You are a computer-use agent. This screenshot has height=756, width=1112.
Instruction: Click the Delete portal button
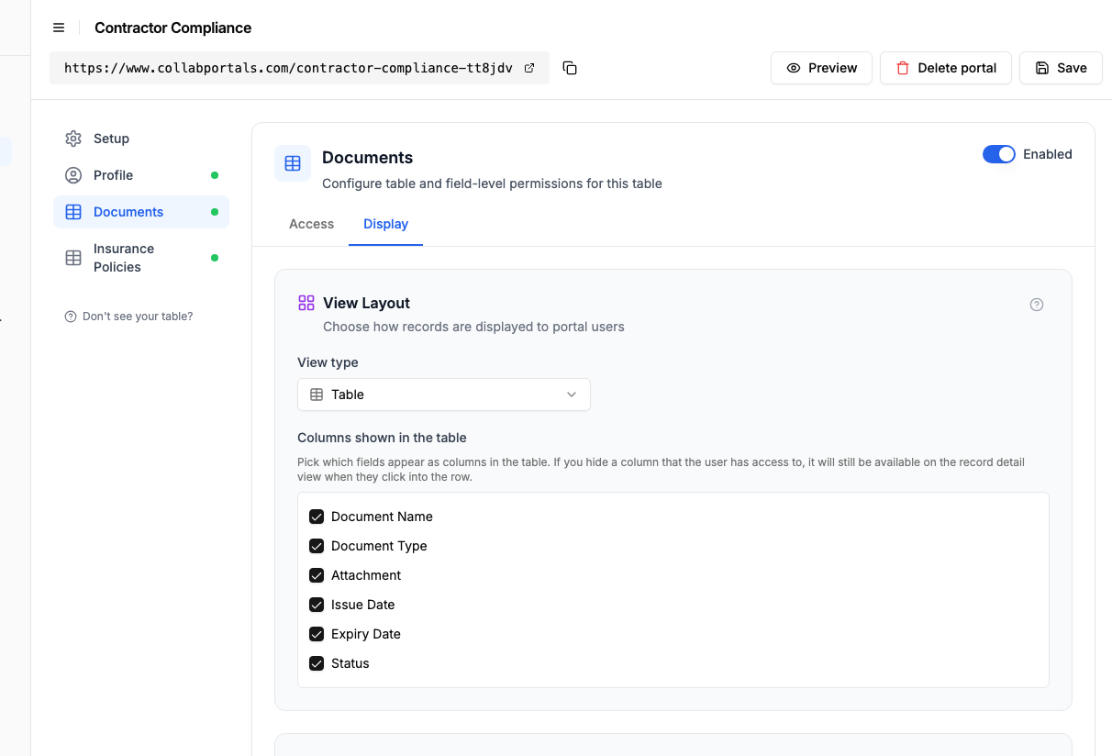click(945, 68)
